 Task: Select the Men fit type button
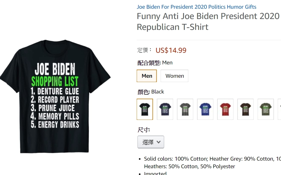click(x=147, y=76)
